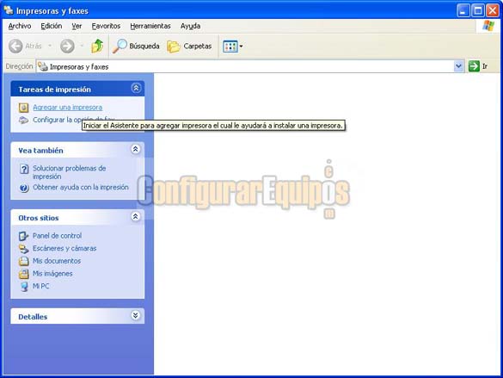Open Escáneres y cámaras link
Image resolution: width=503 pixels, height=378 pixels.
pos(64,248)
